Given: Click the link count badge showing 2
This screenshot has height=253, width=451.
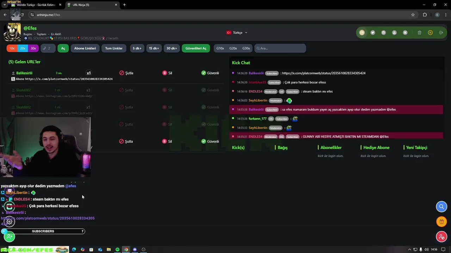Looking at the screenshot, I should point(48,48).
